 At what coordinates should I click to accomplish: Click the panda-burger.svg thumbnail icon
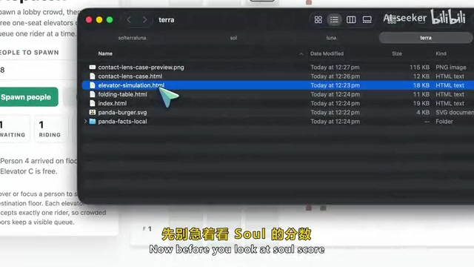click(x=93, y=112)
